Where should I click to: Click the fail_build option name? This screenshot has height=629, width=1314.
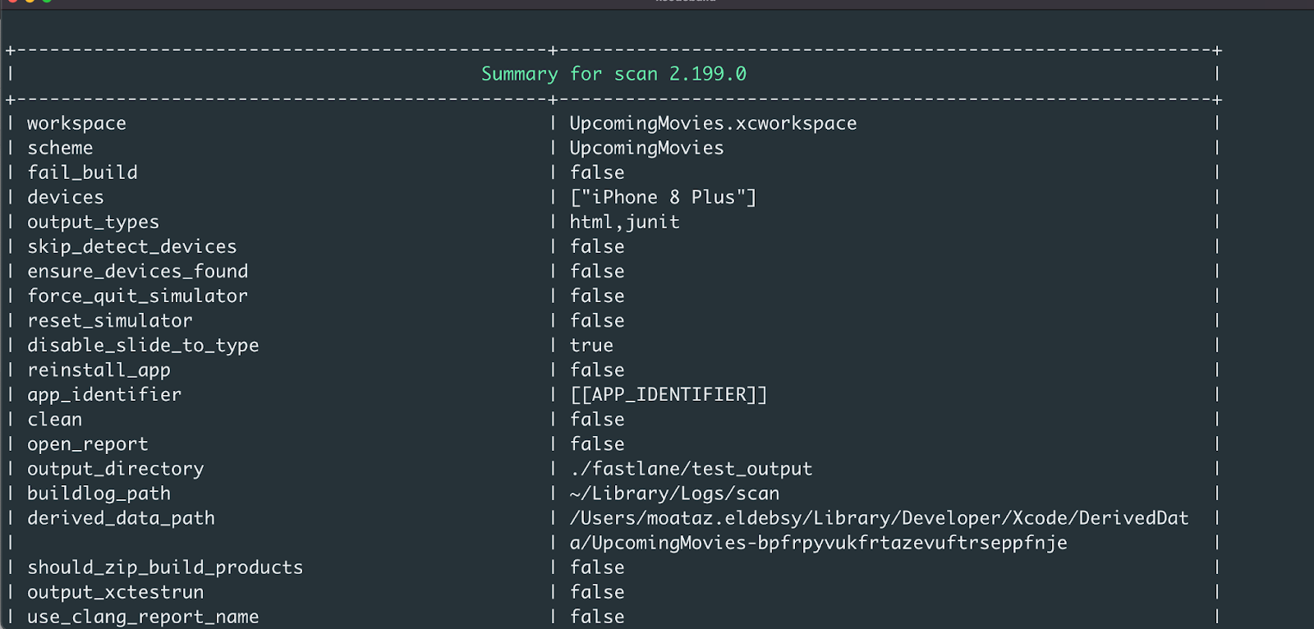[x=82, y=172]
